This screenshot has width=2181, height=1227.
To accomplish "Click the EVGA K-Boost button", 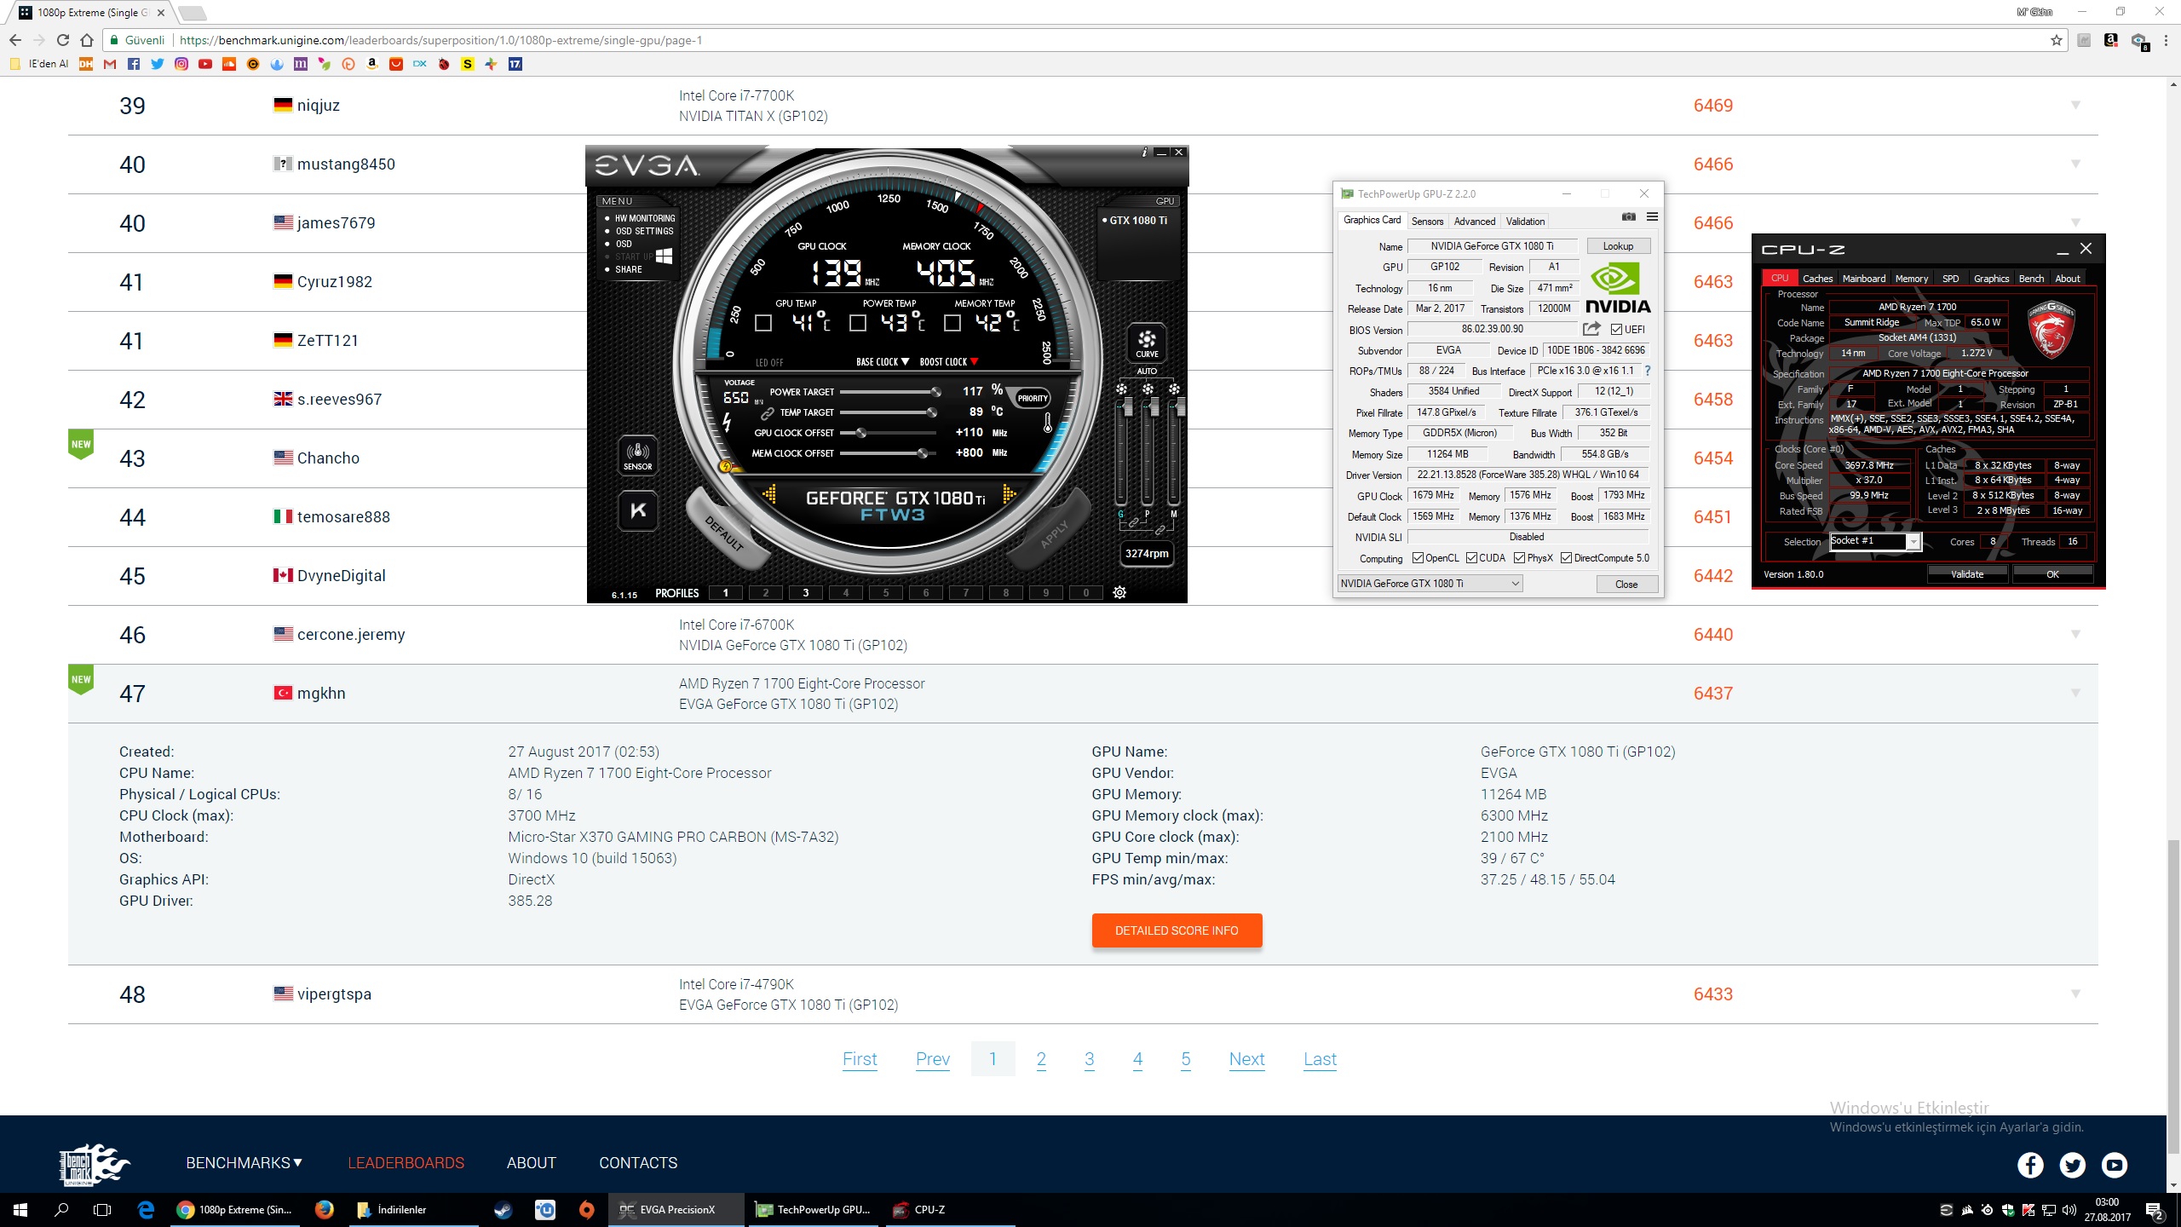I will pos(638,510).
